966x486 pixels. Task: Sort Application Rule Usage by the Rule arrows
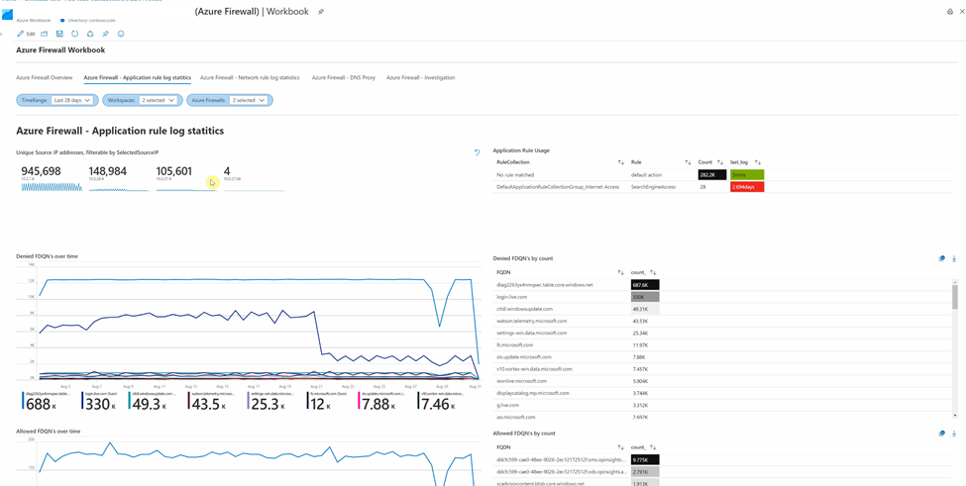coord(688,162)
